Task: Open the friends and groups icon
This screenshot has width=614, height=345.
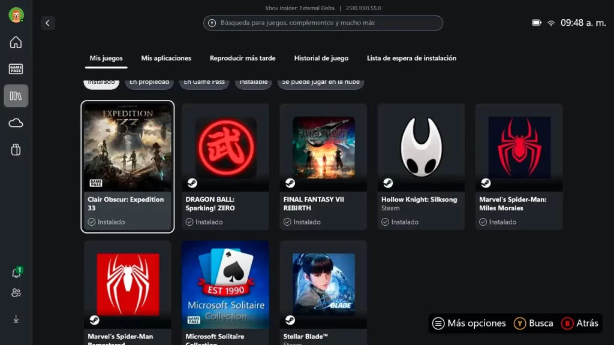Action: click(x=16, y=293)
